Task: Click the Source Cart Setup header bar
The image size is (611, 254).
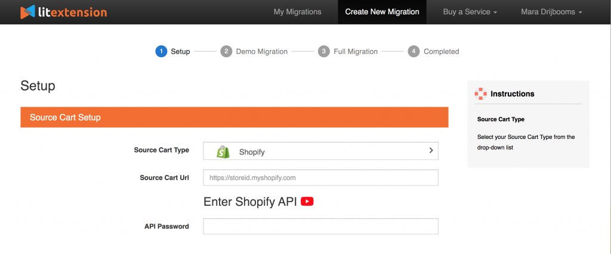Action: tap(234, 117)
